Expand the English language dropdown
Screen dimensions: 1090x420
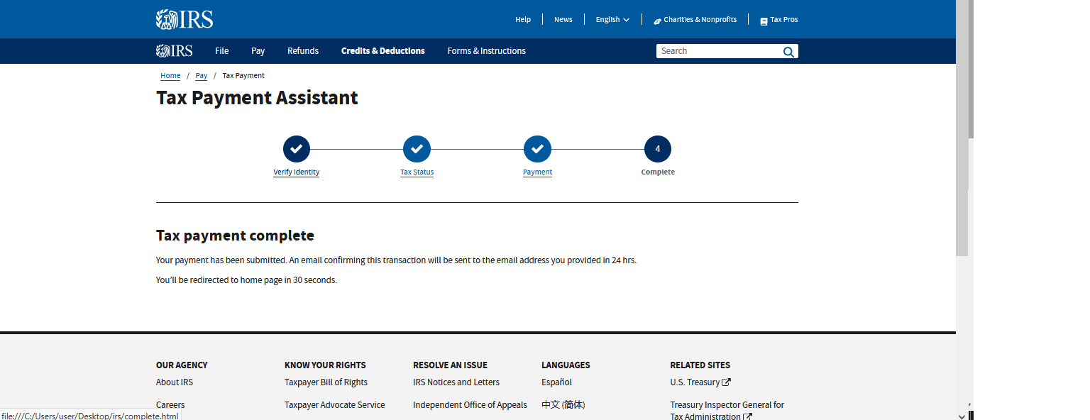click(x=612, y=20)
